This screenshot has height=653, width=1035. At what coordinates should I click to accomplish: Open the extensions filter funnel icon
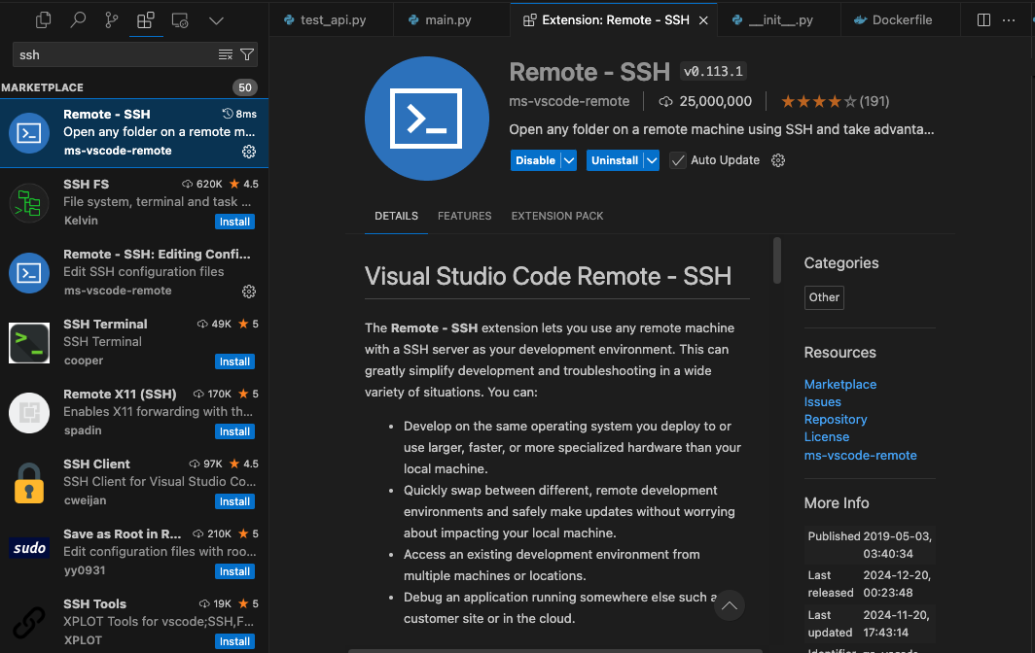coord(247,54)
